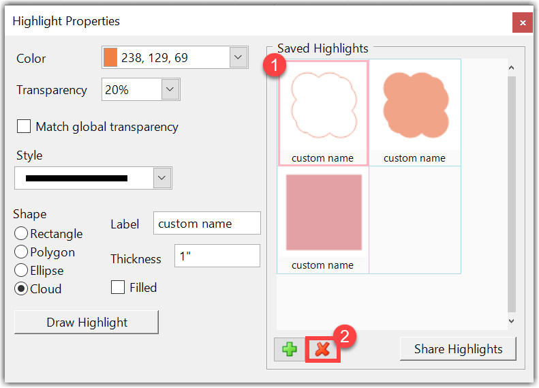Click the red X delete highlight icon
Screen dimensions: 539x388
pos(322,350)
